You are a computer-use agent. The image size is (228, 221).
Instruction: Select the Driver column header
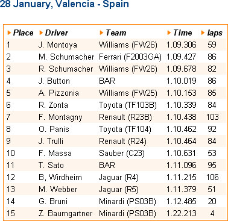tap(57, 33)
